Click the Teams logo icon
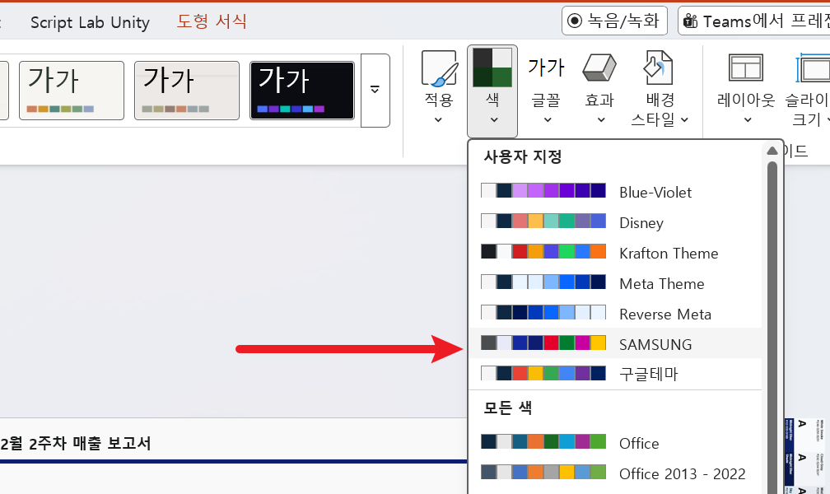Screen dimensions: 830x494 (690, 21)
